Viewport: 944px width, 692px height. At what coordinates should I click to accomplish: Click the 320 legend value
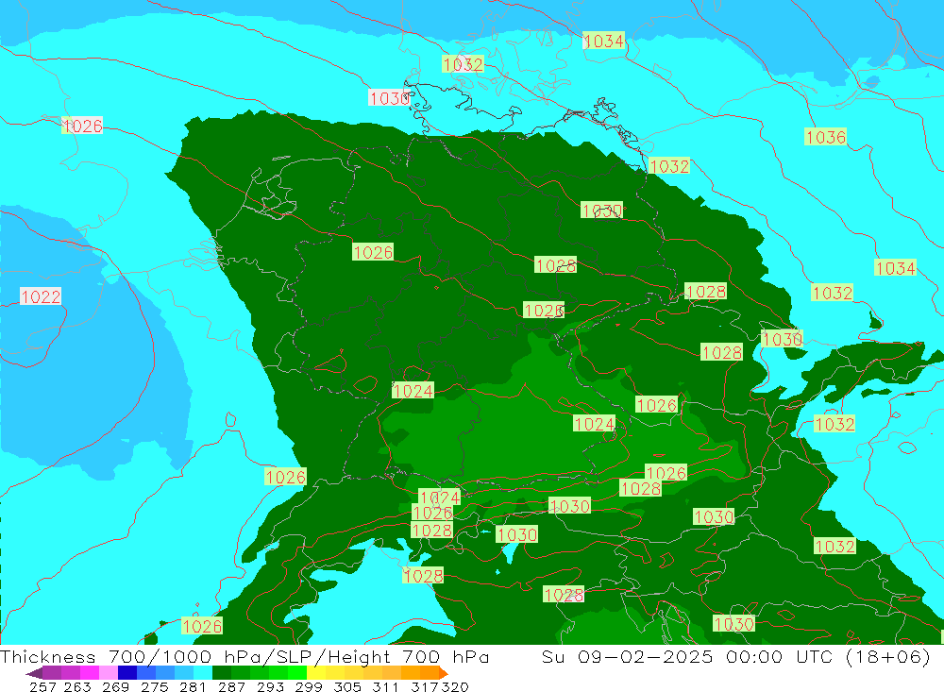tap(455, 686)
